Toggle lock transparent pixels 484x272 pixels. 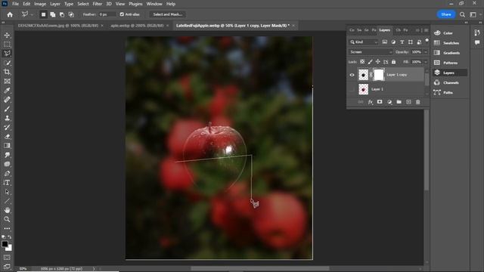click(x=362, y=62)
